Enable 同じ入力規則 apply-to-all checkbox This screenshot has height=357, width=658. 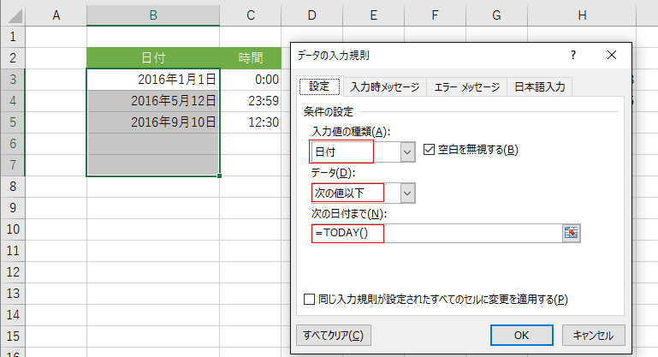[310, 299]
